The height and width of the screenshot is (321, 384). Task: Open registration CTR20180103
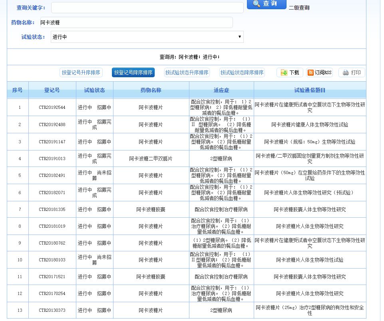(x=52, y=260)
